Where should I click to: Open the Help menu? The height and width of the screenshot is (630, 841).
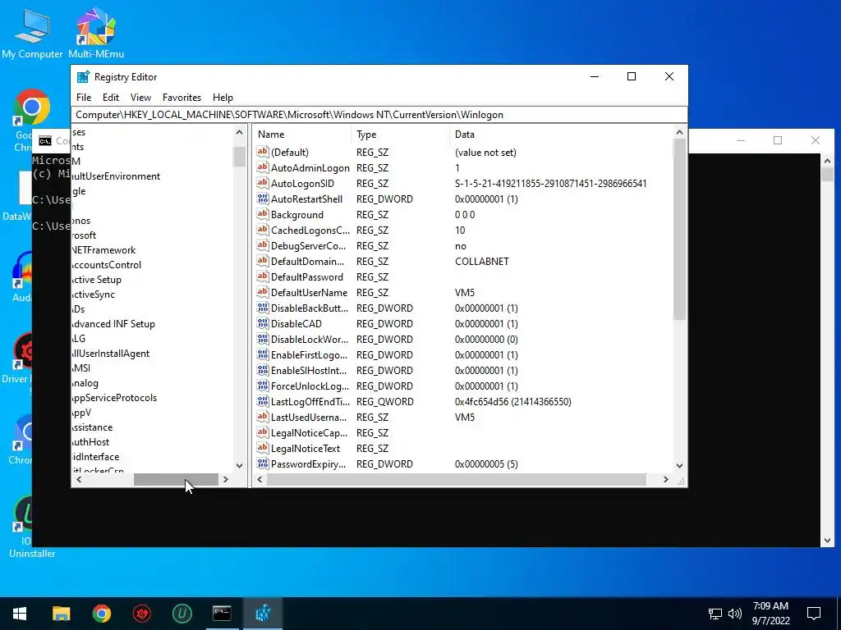(223, 98)
